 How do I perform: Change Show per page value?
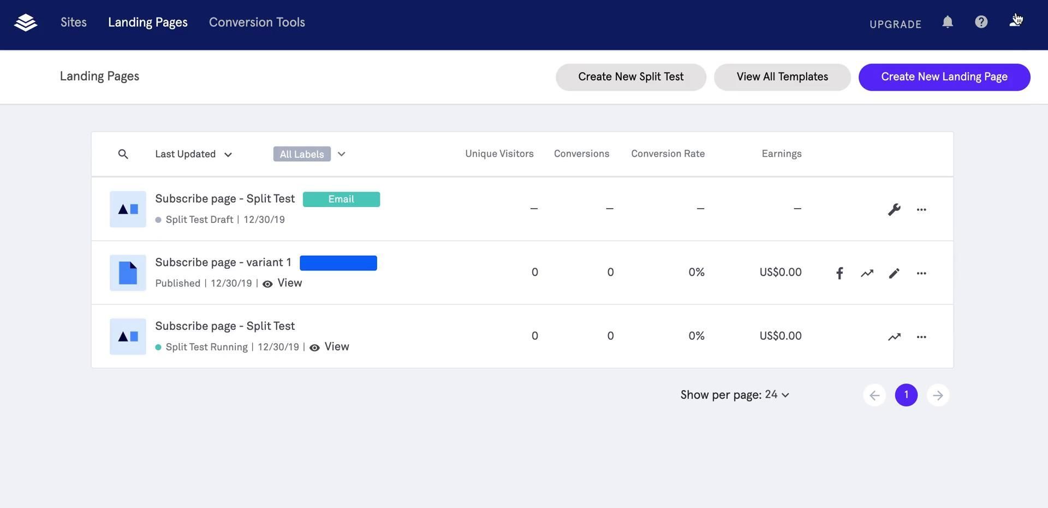(x=777, y=395)
